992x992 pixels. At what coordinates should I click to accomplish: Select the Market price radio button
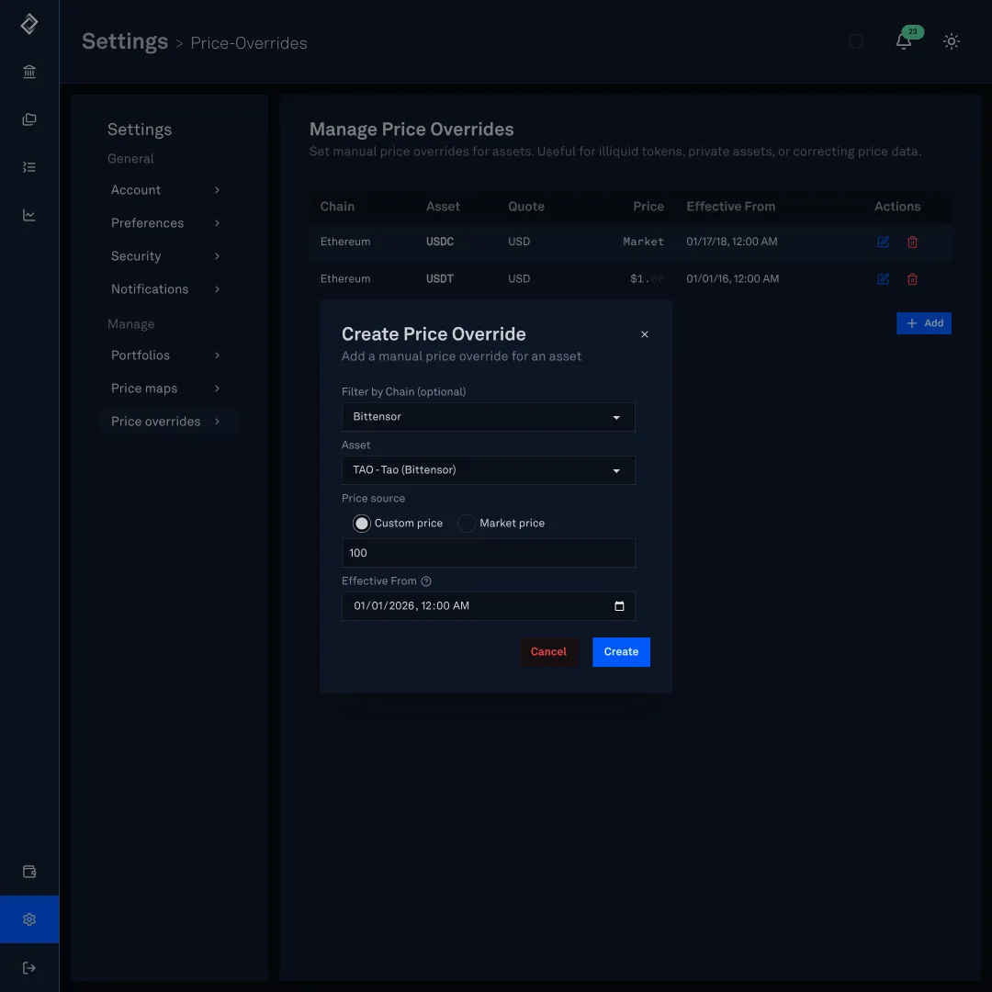pyautogui.click(x=466, y=523)
